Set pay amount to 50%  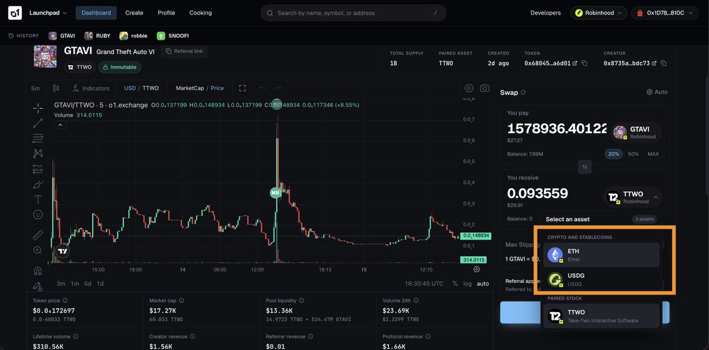click(633, 154)
